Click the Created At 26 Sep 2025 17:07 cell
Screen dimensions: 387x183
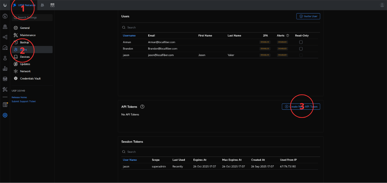tap(262, 166)
